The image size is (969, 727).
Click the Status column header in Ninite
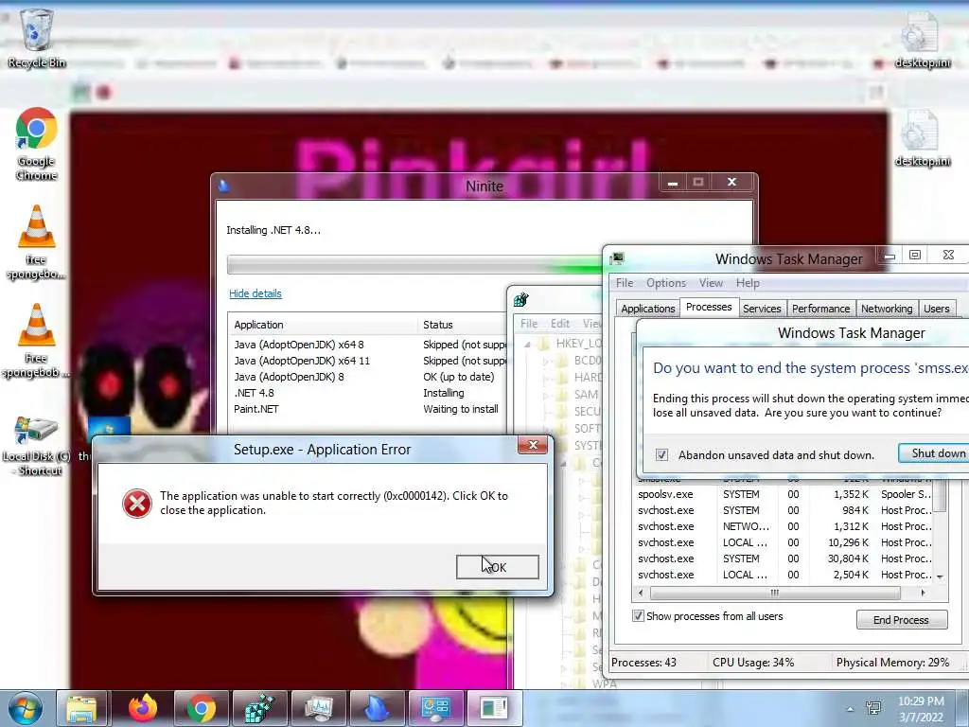pyautogui.click(x=462, y=325)
